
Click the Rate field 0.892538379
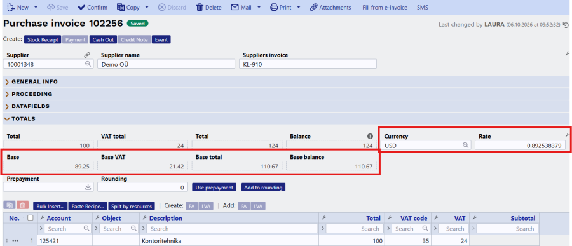click(x=521, y=146)
